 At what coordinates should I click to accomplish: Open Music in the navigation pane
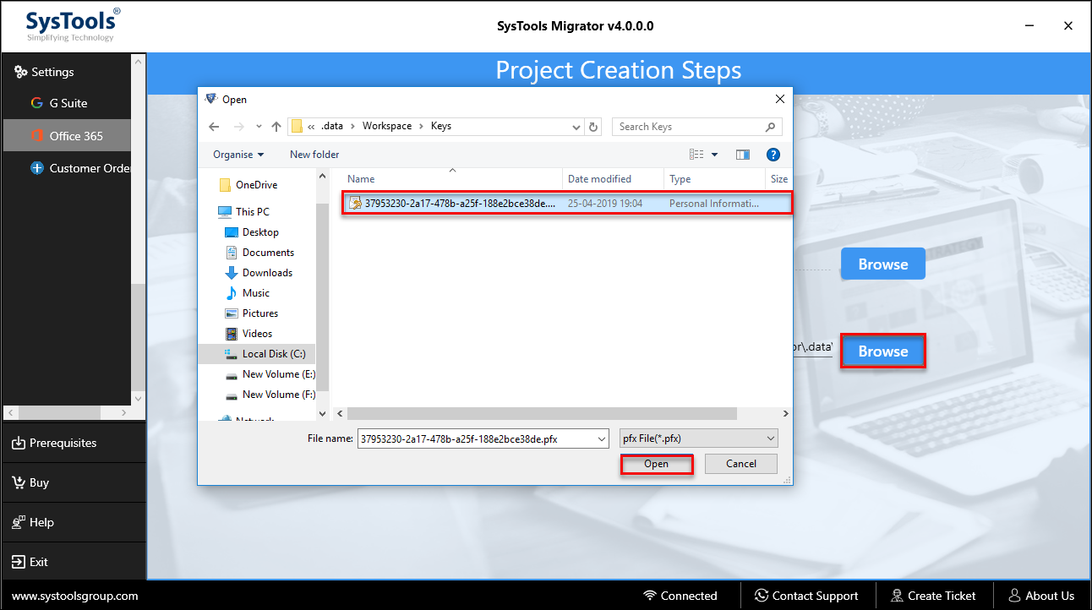tap(255, 293)
